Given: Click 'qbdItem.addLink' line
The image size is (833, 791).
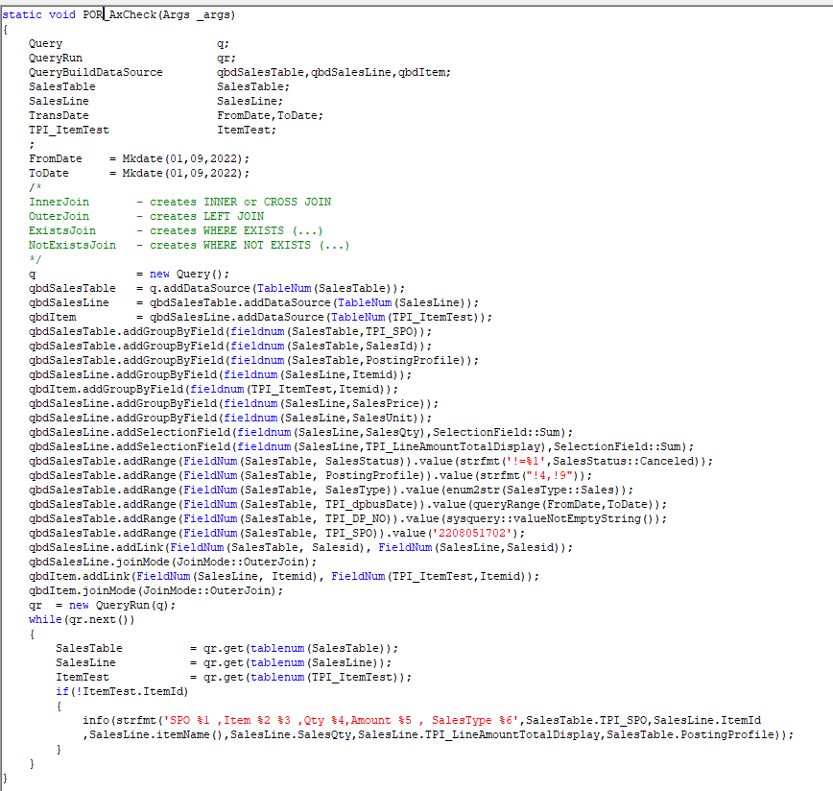Looking at the screenshot, I should pyautogui.click(x=284, y=576).
